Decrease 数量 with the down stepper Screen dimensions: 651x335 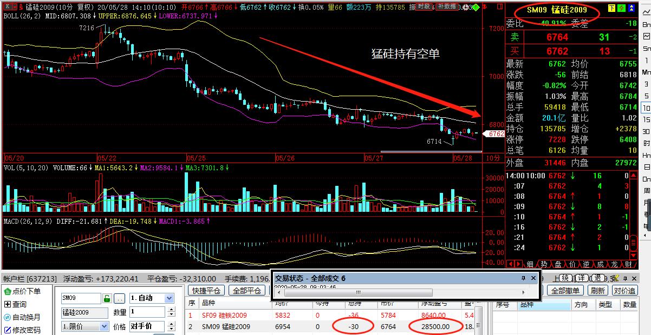[172, 314]
